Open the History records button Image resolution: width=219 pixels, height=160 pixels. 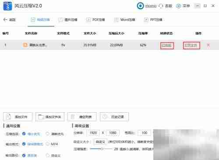click(x=114, y=117)
